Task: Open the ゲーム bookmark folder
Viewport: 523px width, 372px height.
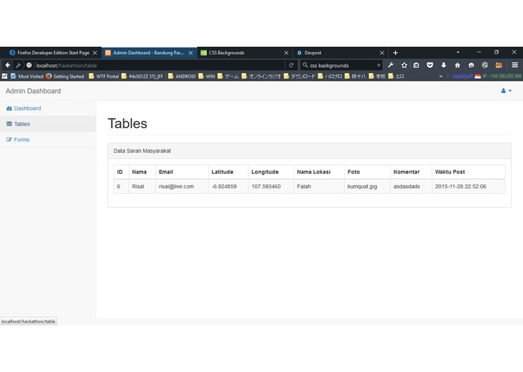Action: click(228, 76)
